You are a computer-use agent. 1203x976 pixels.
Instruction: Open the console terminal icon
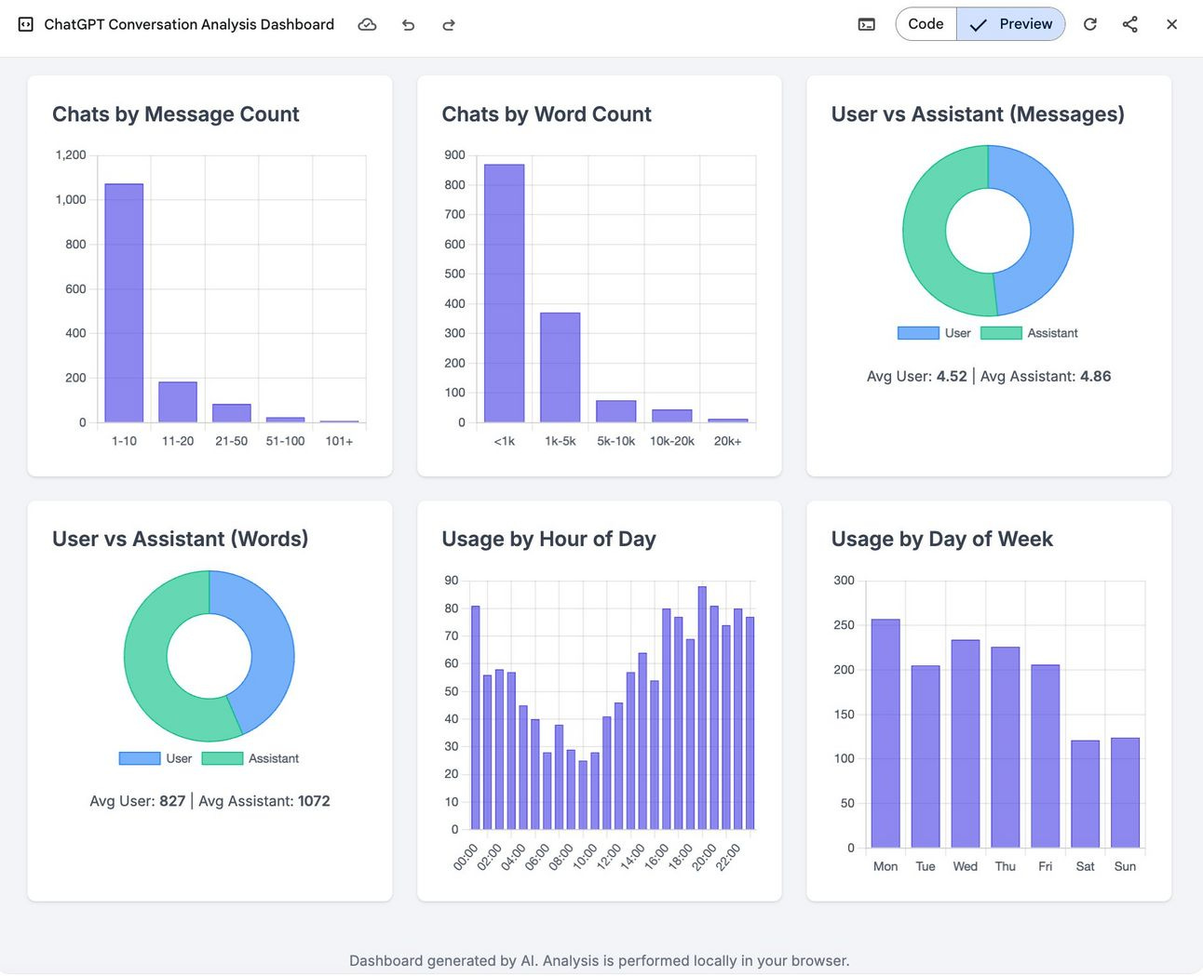tap(866, 25)
